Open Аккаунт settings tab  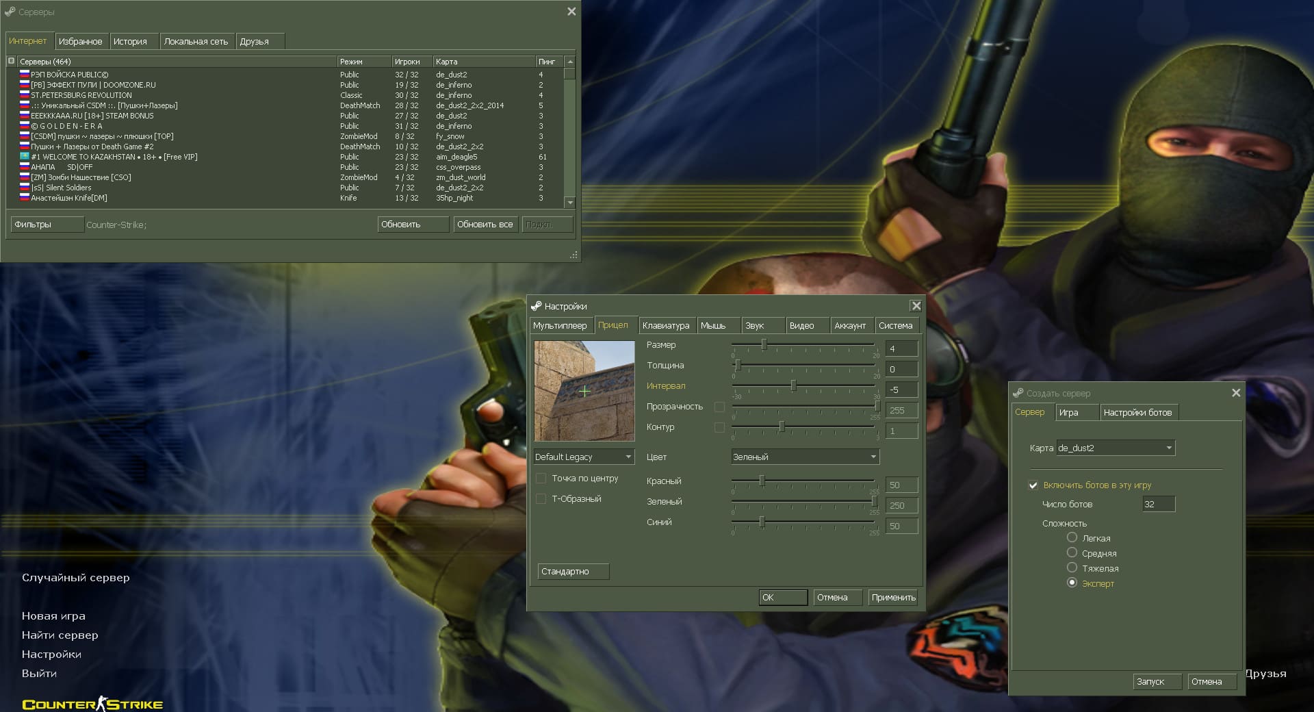click(x=851, y=326)
